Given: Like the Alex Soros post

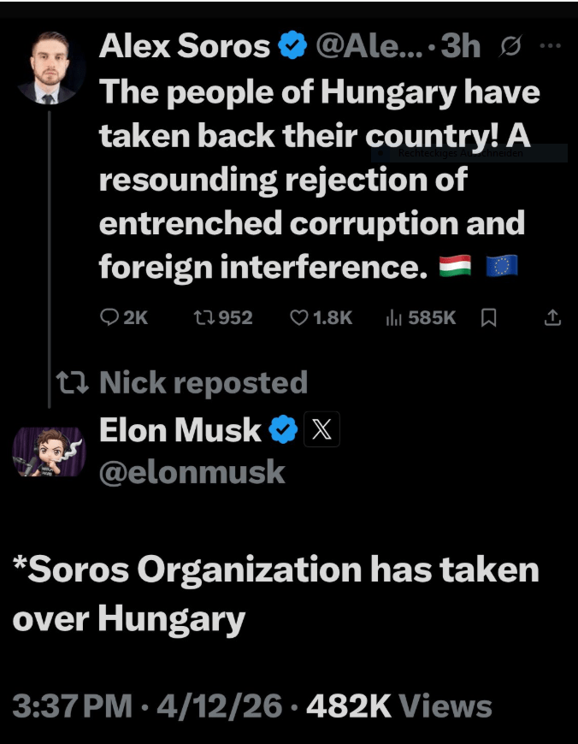Looking at the screenshot, I should click(298, 318).
